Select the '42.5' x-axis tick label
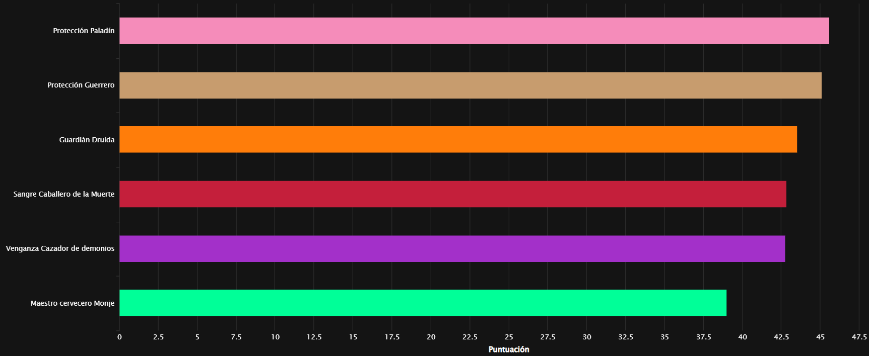The height and width of the screenshot is (356, 869). [781, 337]
